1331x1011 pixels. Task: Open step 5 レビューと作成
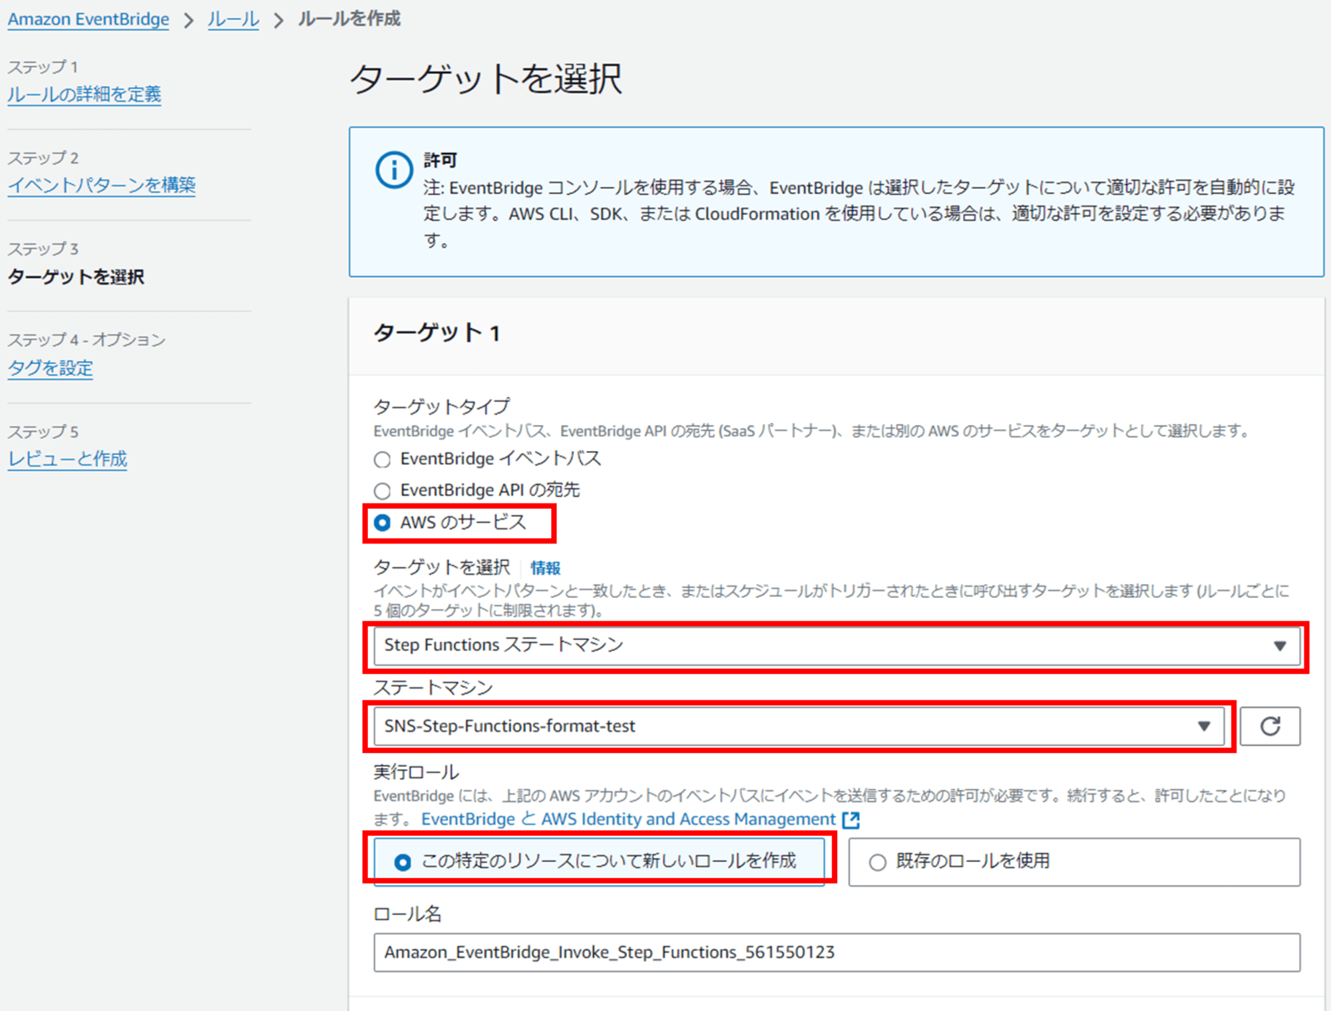click(67, 459)
